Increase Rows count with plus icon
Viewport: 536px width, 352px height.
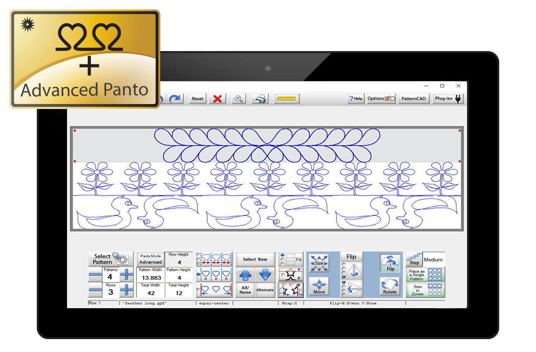127,290
